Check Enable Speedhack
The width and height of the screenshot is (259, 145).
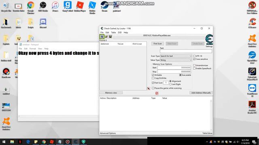194,68
